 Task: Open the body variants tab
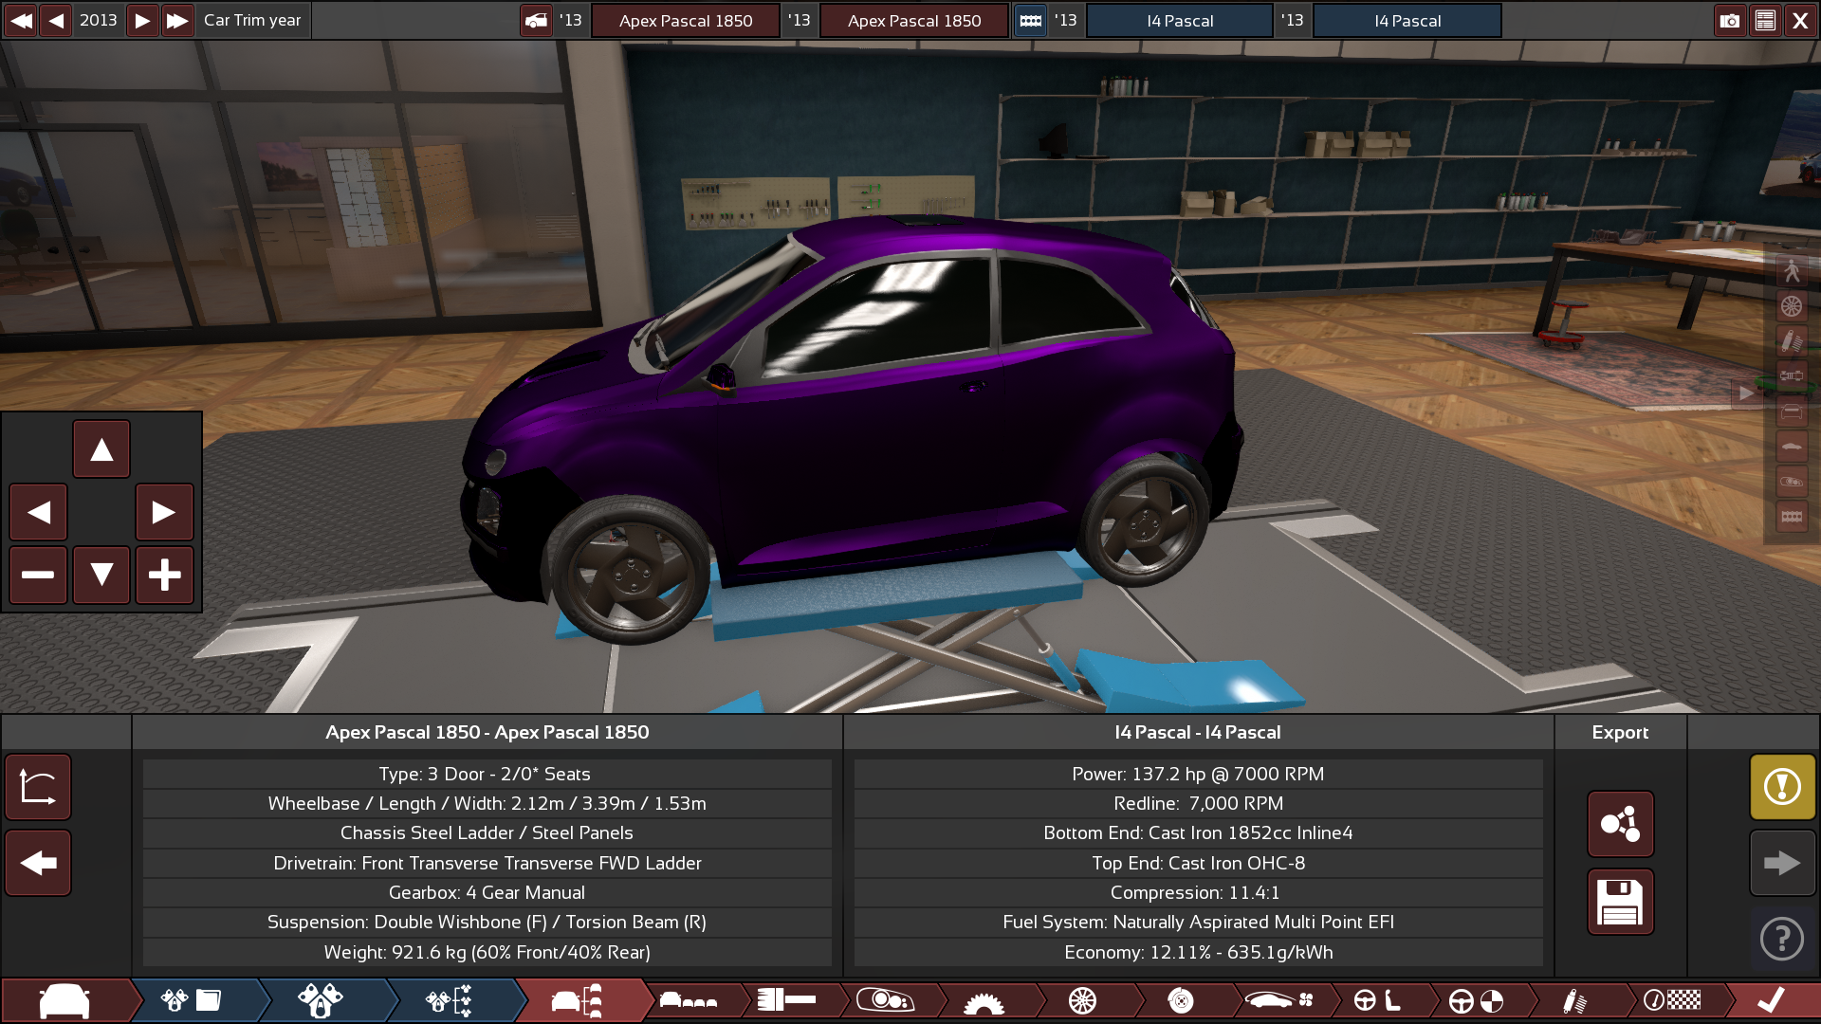690,1000
